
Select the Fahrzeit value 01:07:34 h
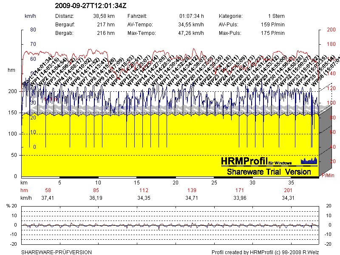tap(193, 16)
